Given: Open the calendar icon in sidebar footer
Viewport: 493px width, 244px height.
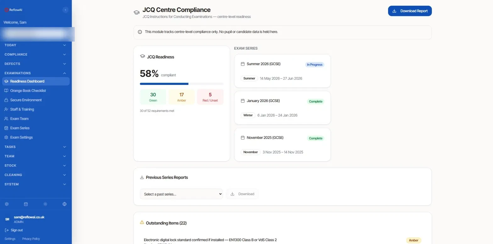Looking at the screenshot, I should [26, 204].
